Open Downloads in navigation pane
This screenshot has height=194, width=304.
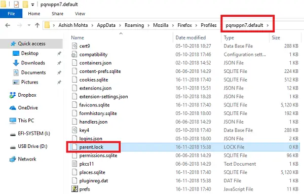(x=33, y=63)
